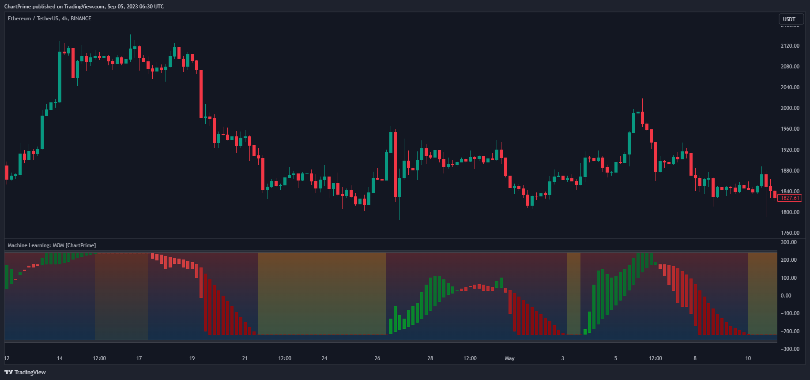Click the red 1827.61 current price label
This screenshot has width=810, height=380.
pyautogui.click(x=790, y=198)
